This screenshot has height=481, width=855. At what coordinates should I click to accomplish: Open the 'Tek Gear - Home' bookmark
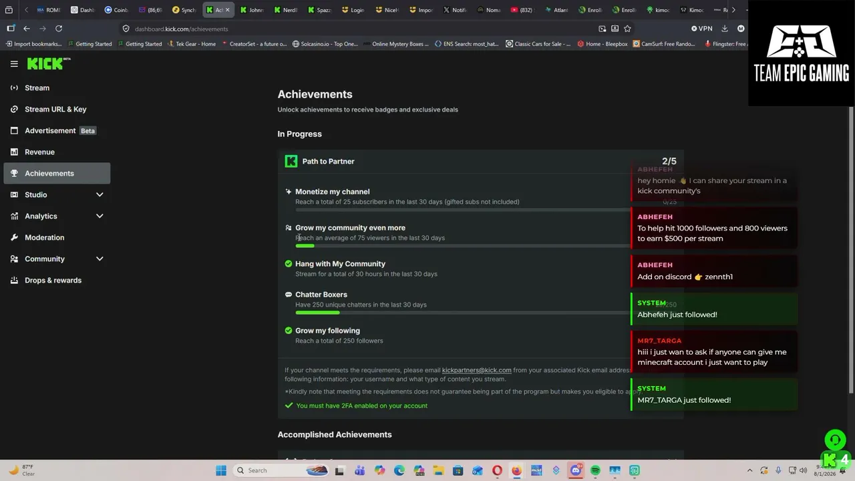pos(192,44)
